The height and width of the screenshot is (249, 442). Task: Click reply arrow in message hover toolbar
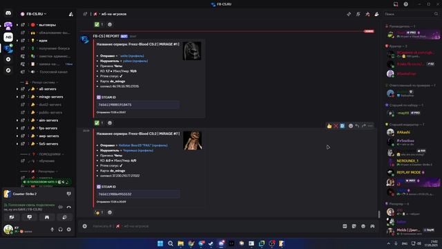click(x=357, y=126)
